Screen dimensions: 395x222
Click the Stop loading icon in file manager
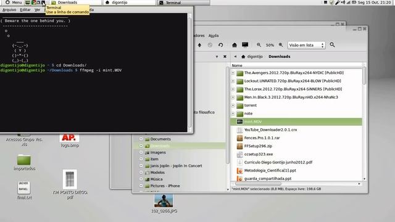(210, 45)
